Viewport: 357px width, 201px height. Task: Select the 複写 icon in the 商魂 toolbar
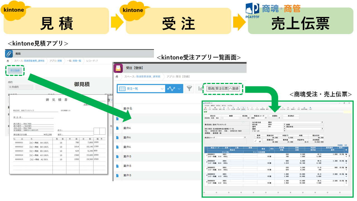coord(267,108)
